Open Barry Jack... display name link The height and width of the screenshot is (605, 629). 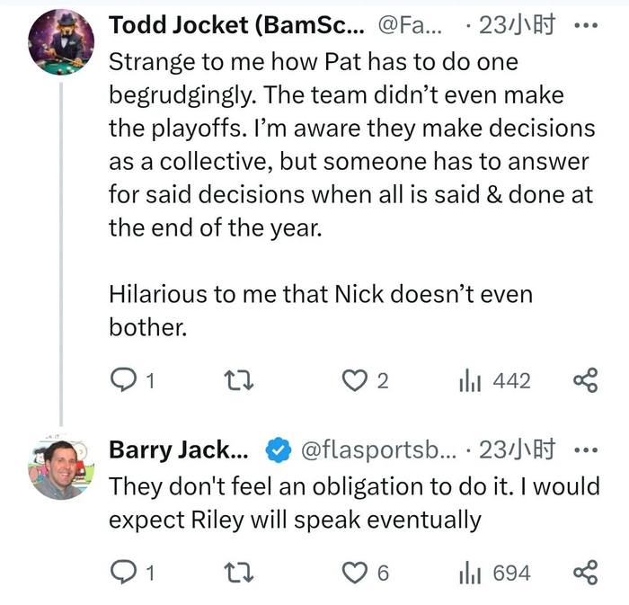tap(180, 449)
